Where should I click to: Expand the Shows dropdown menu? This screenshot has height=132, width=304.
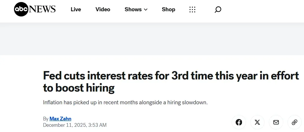(133, 10)
